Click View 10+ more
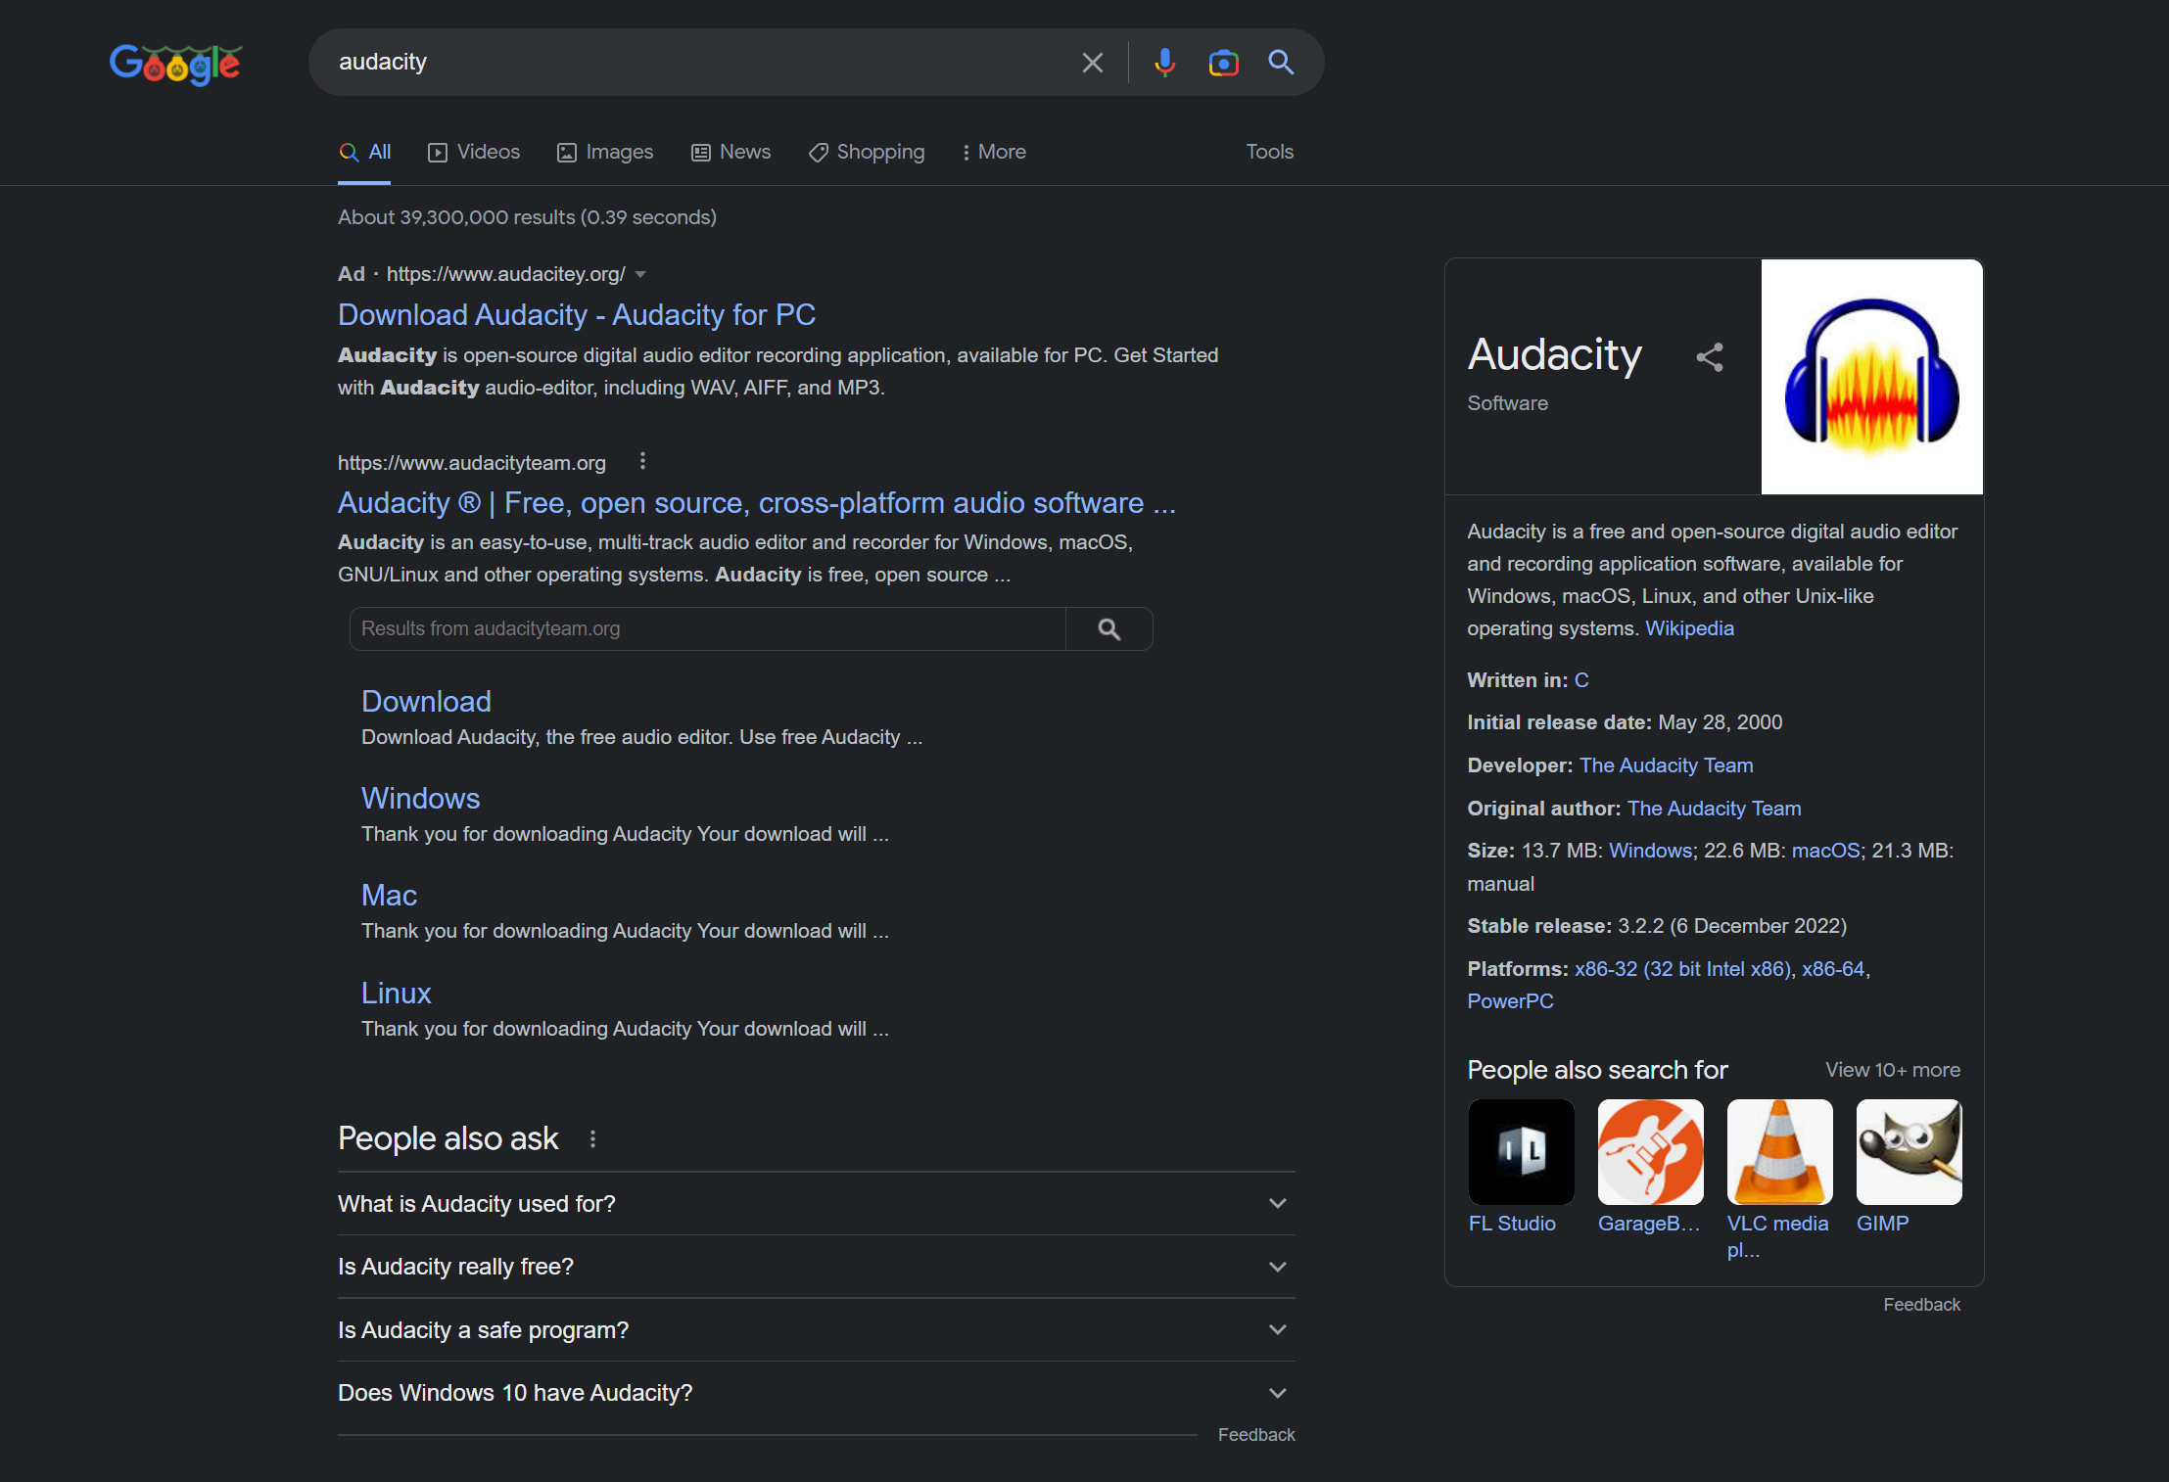Image resolution: width=2169 pixels, height=1482 pixels. 1892,1070
